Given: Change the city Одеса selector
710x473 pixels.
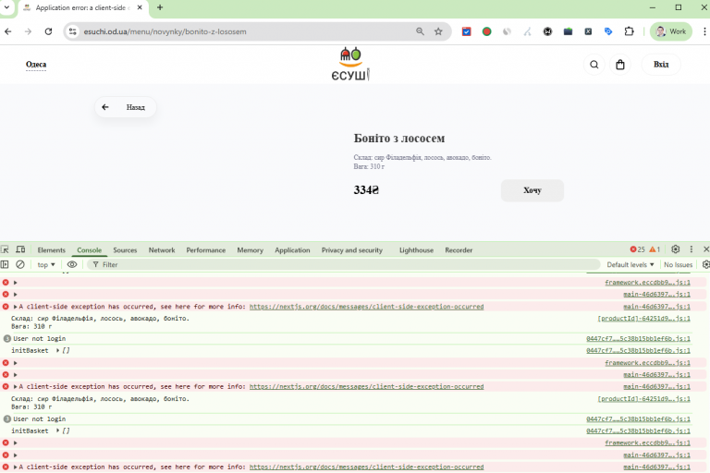Looking at the screenshot, I should pyautogui.click(x=36, y=65).
